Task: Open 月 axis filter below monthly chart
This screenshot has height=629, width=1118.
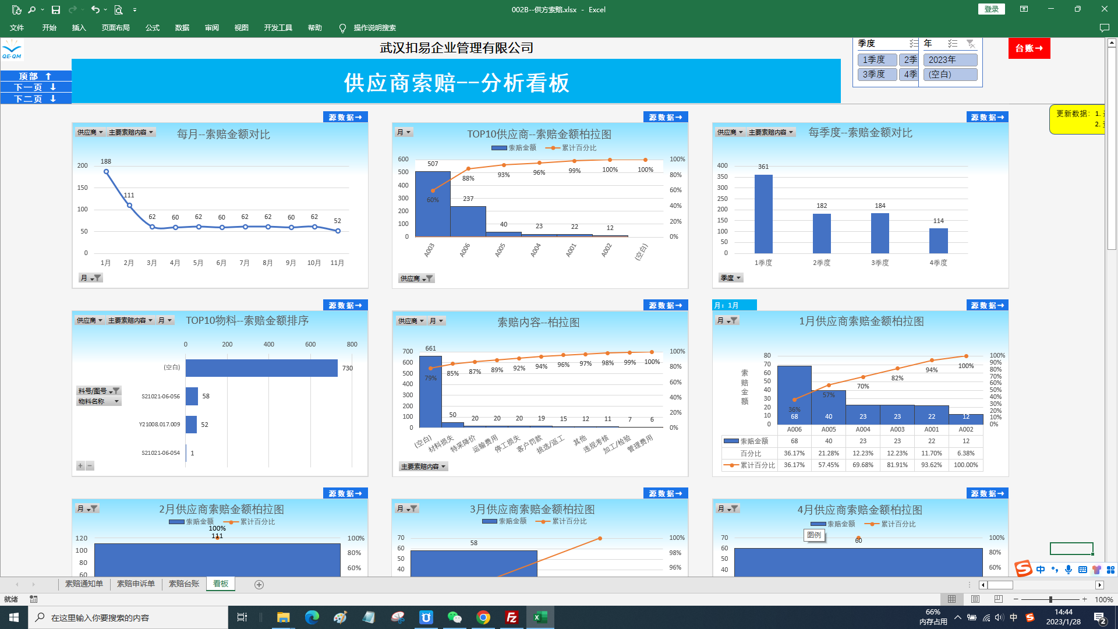Action: click(91, 278)
